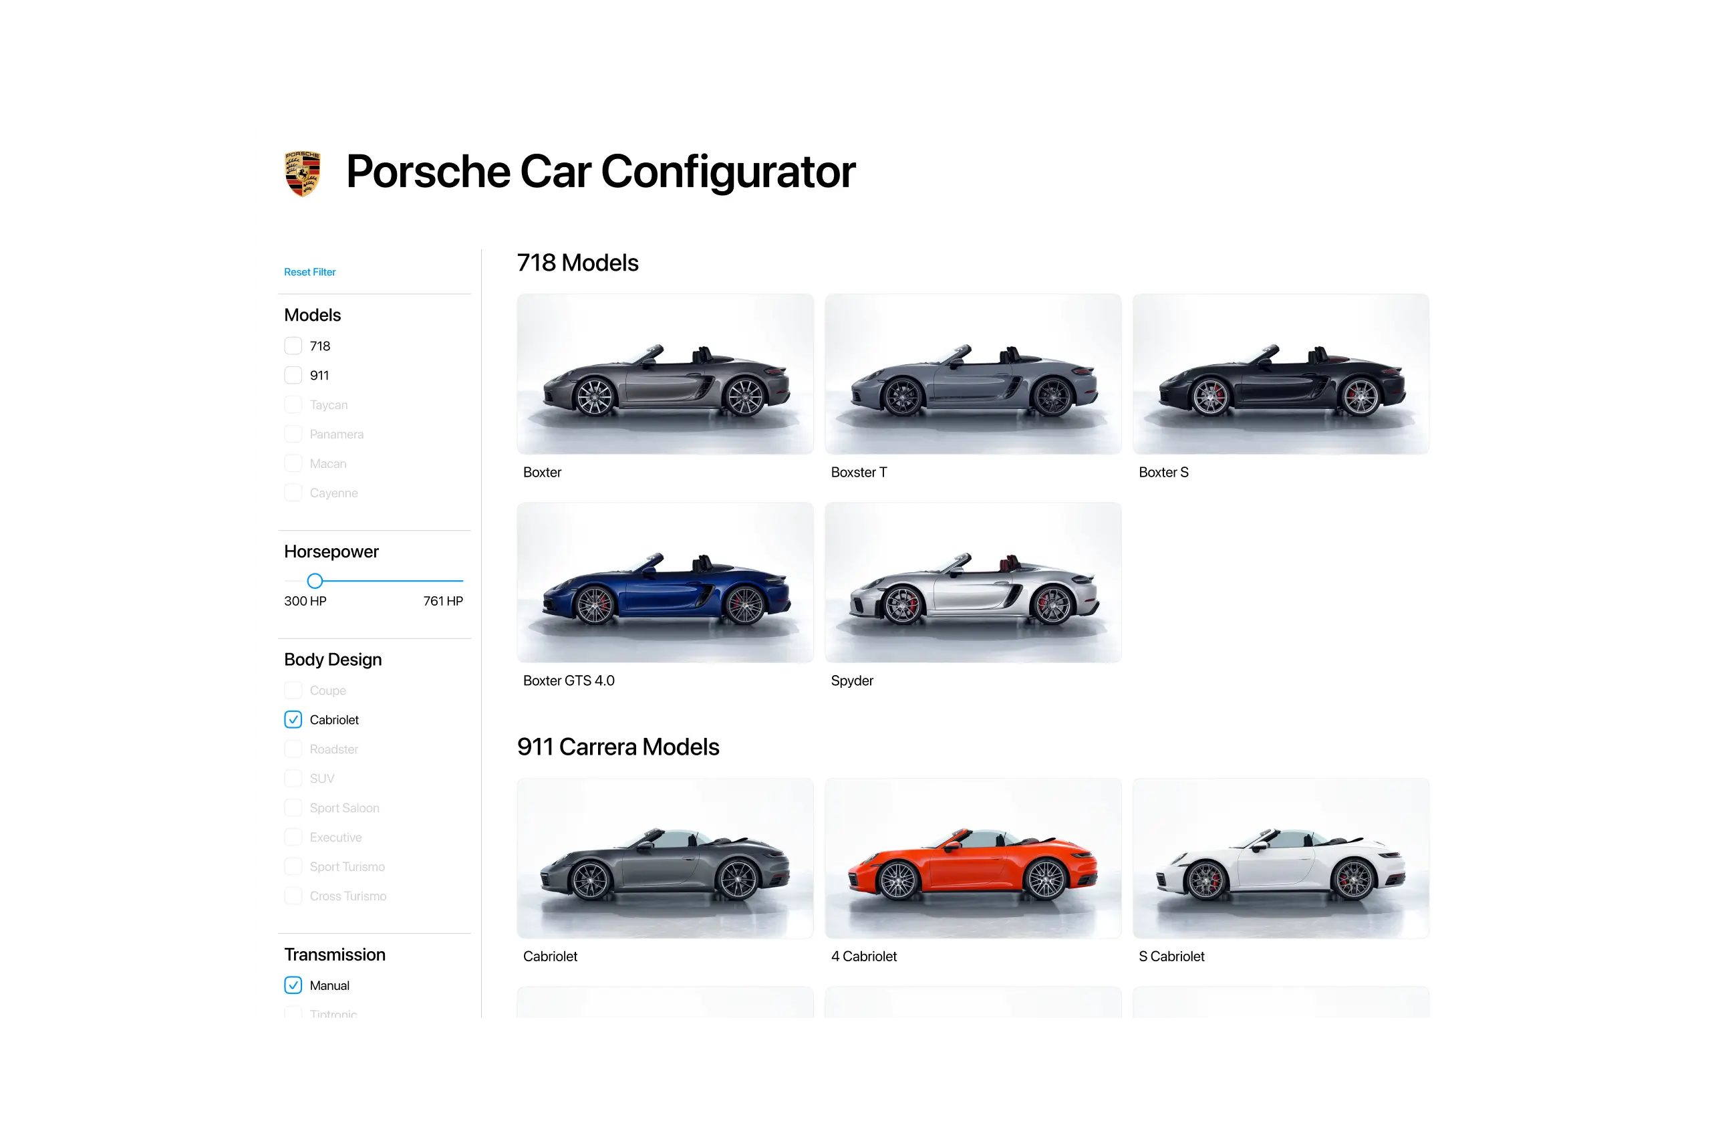This screenshot has width=1714, height=1133.
Task: Open the orange 4 Cabriolet thumbnail
Action: pos(973,858)
